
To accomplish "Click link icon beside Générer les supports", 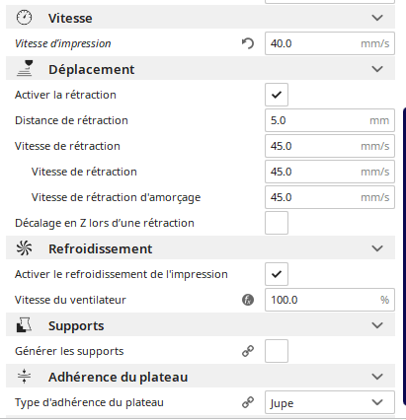I will pos(248,351).
